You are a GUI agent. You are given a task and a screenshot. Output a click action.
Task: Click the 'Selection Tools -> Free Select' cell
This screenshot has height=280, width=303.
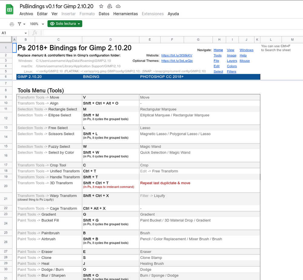tap(49, 128)
